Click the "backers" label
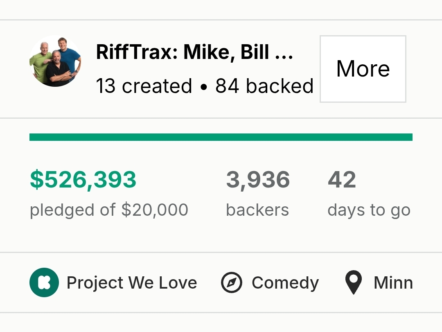This screenshot has width=442, height=332. 257,210
